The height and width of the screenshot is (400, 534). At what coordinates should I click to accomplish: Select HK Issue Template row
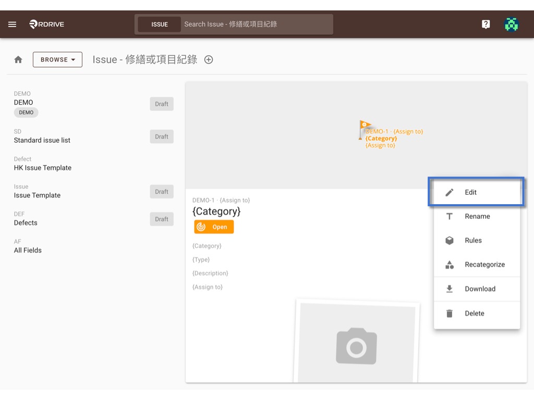94,164
